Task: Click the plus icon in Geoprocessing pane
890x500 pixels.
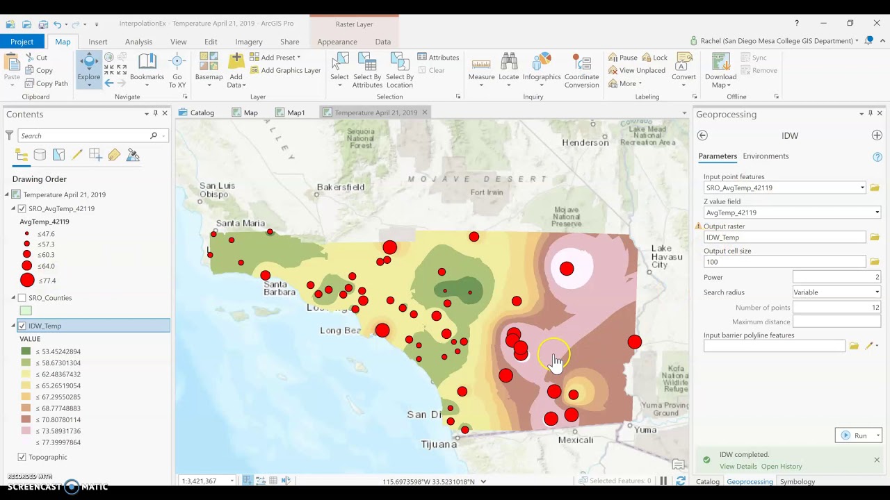Action: [x=877, y=135]
